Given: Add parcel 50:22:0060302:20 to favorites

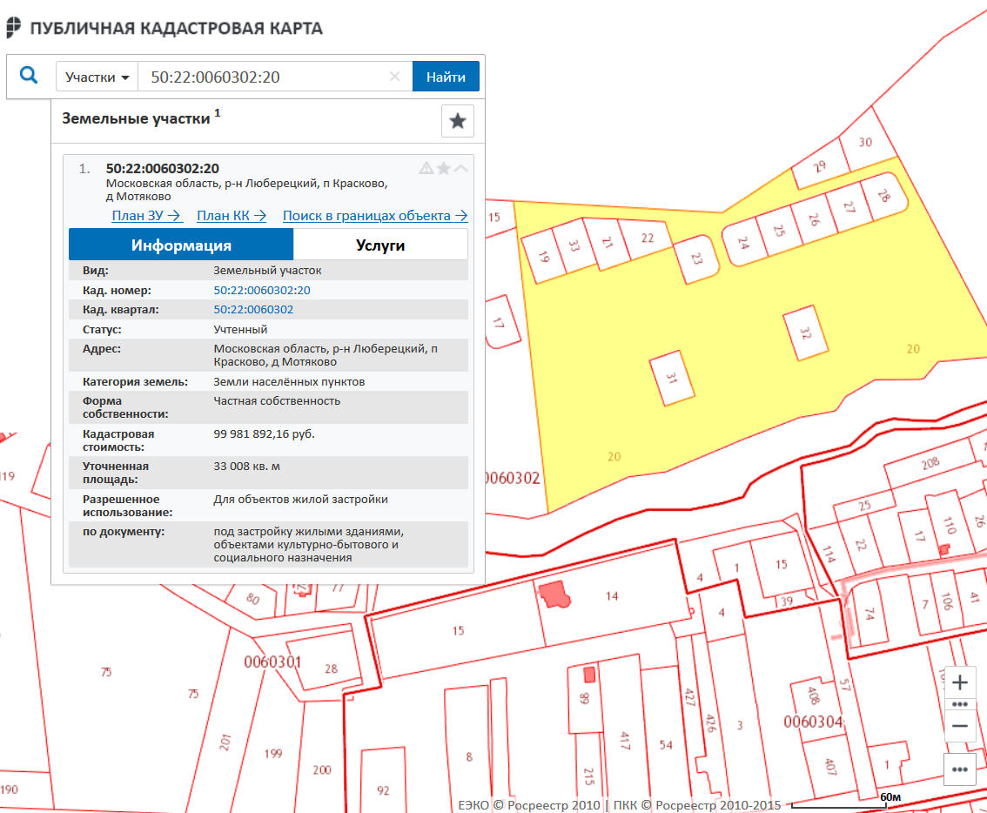Looking at the screenshot, I should [x=444, y=168].
